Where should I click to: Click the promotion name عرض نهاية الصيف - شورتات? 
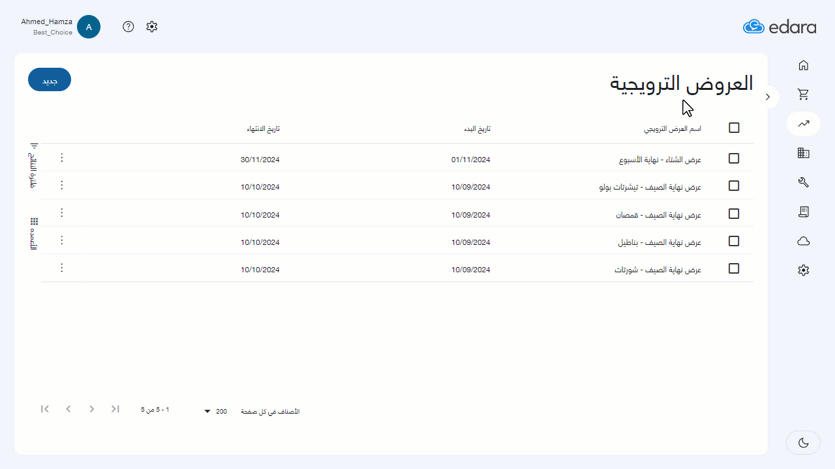click(x=658, y=270)
